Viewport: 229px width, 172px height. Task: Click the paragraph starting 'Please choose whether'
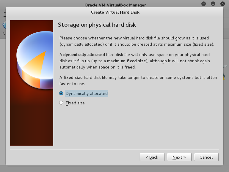[x=137, y=41]
